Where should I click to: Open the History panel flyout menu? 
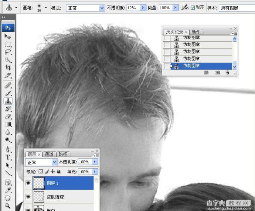click(235, 33)
